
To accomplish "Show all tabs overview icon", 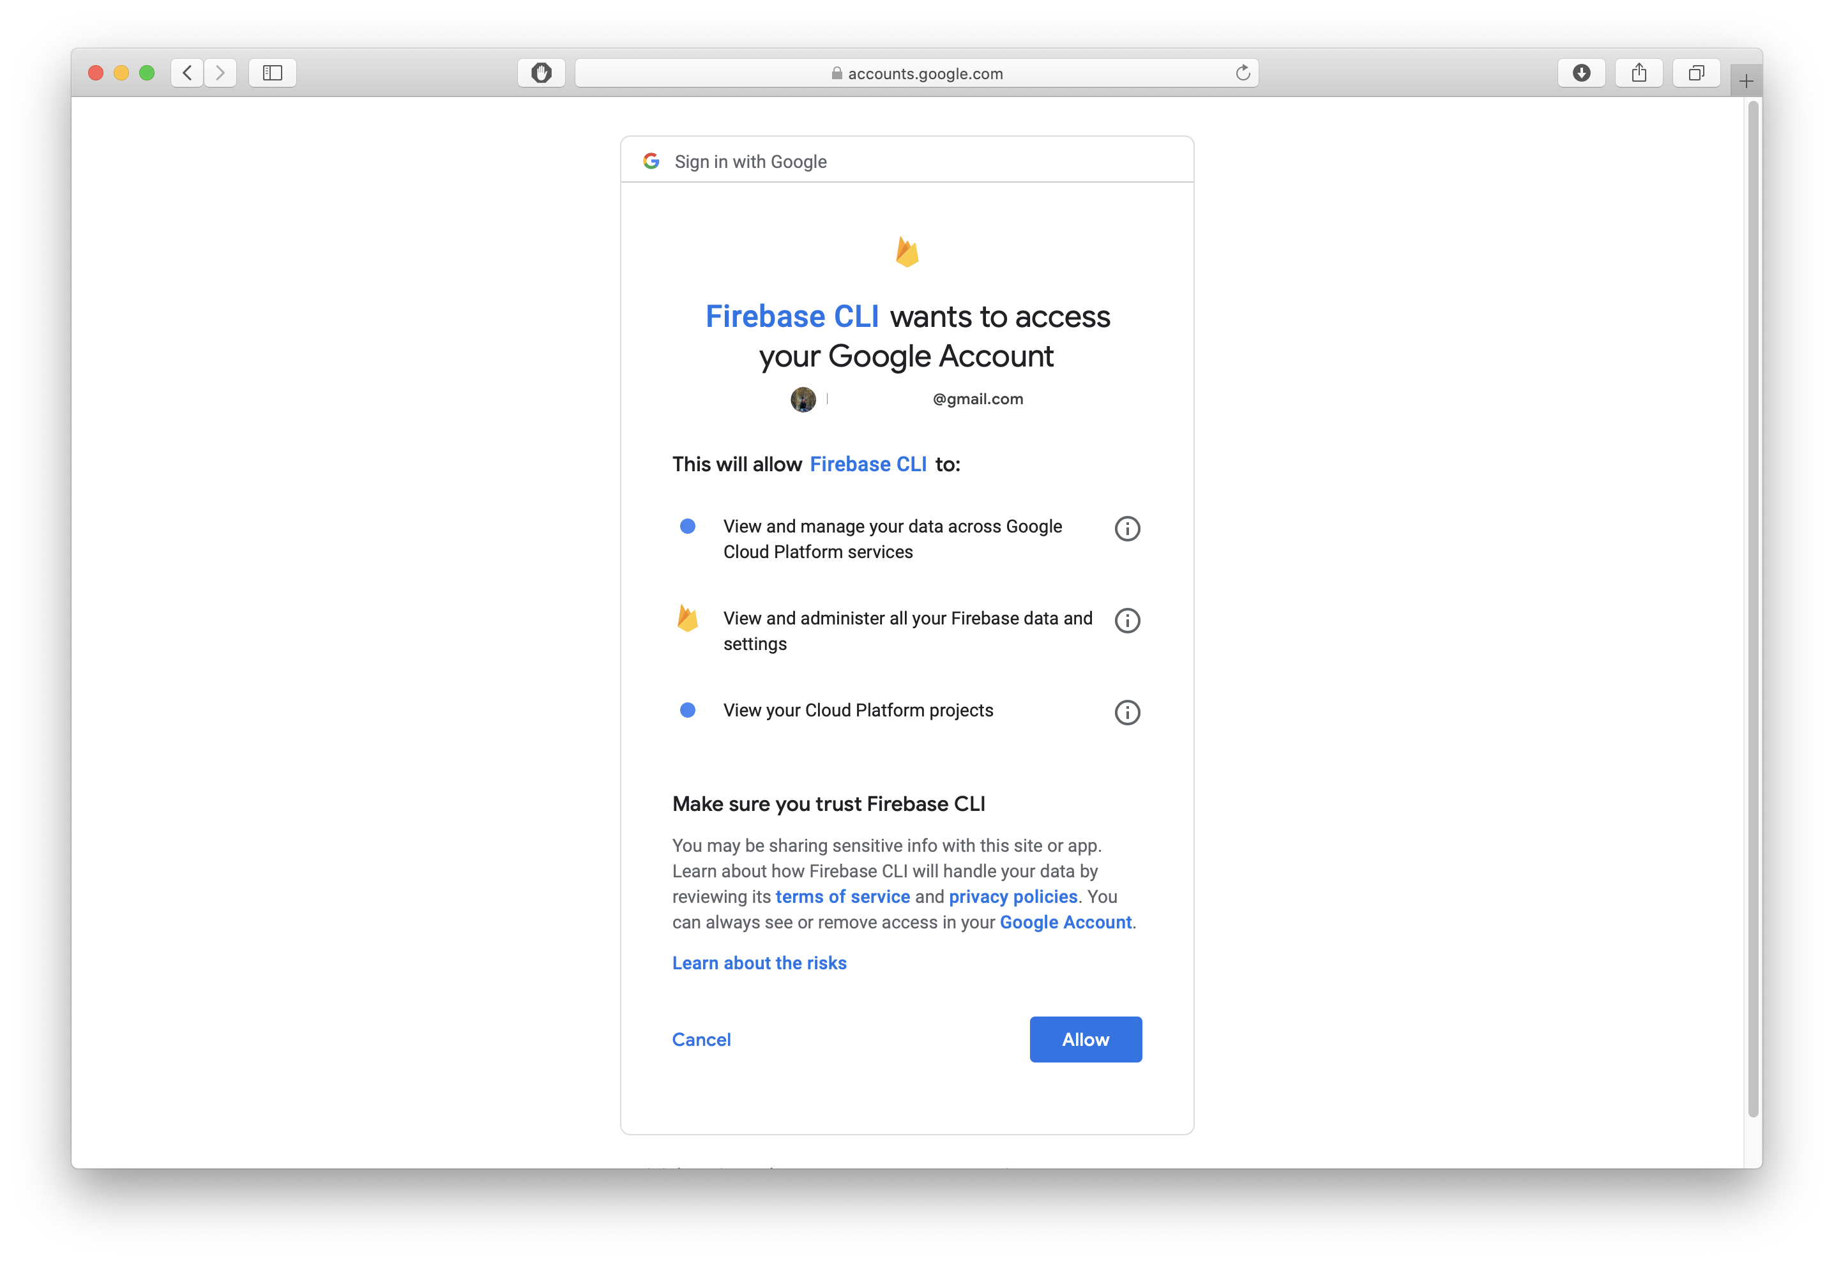I will tap(1695, 73).
